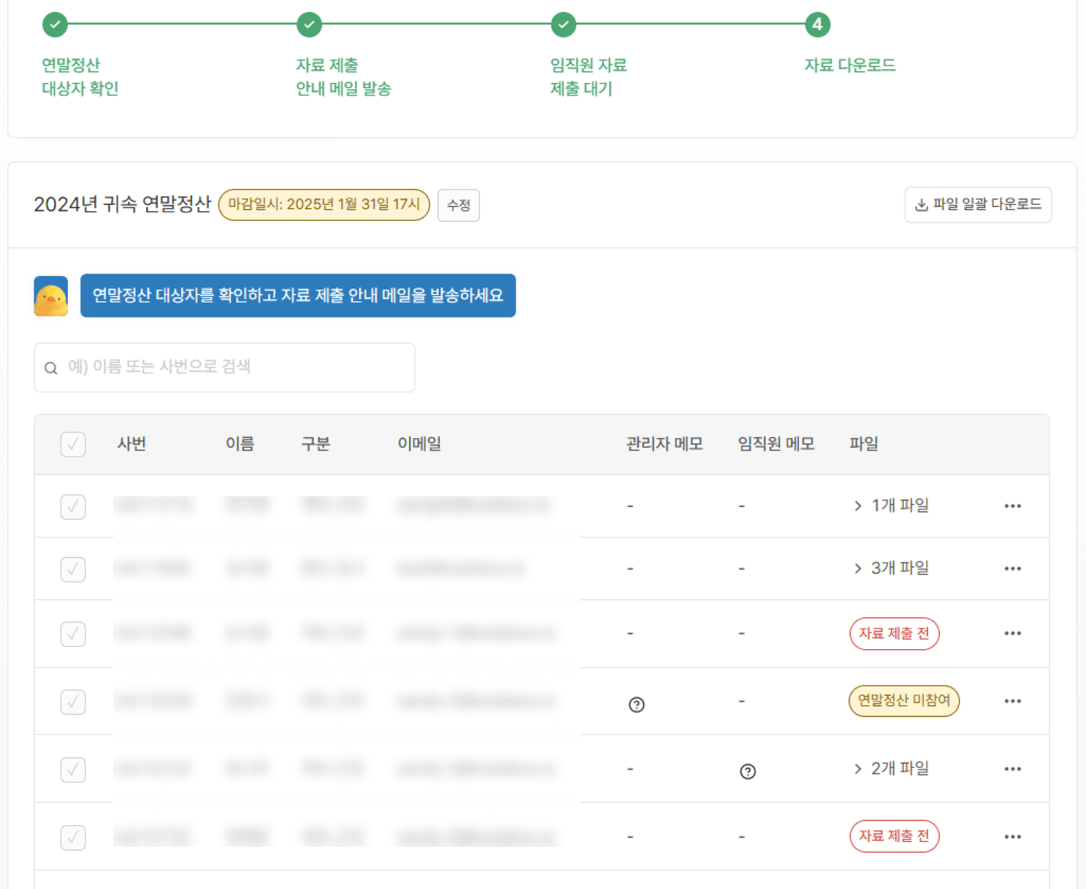
Task: Click the question mark icon under 임직원 메모
Action: (747, 770)
